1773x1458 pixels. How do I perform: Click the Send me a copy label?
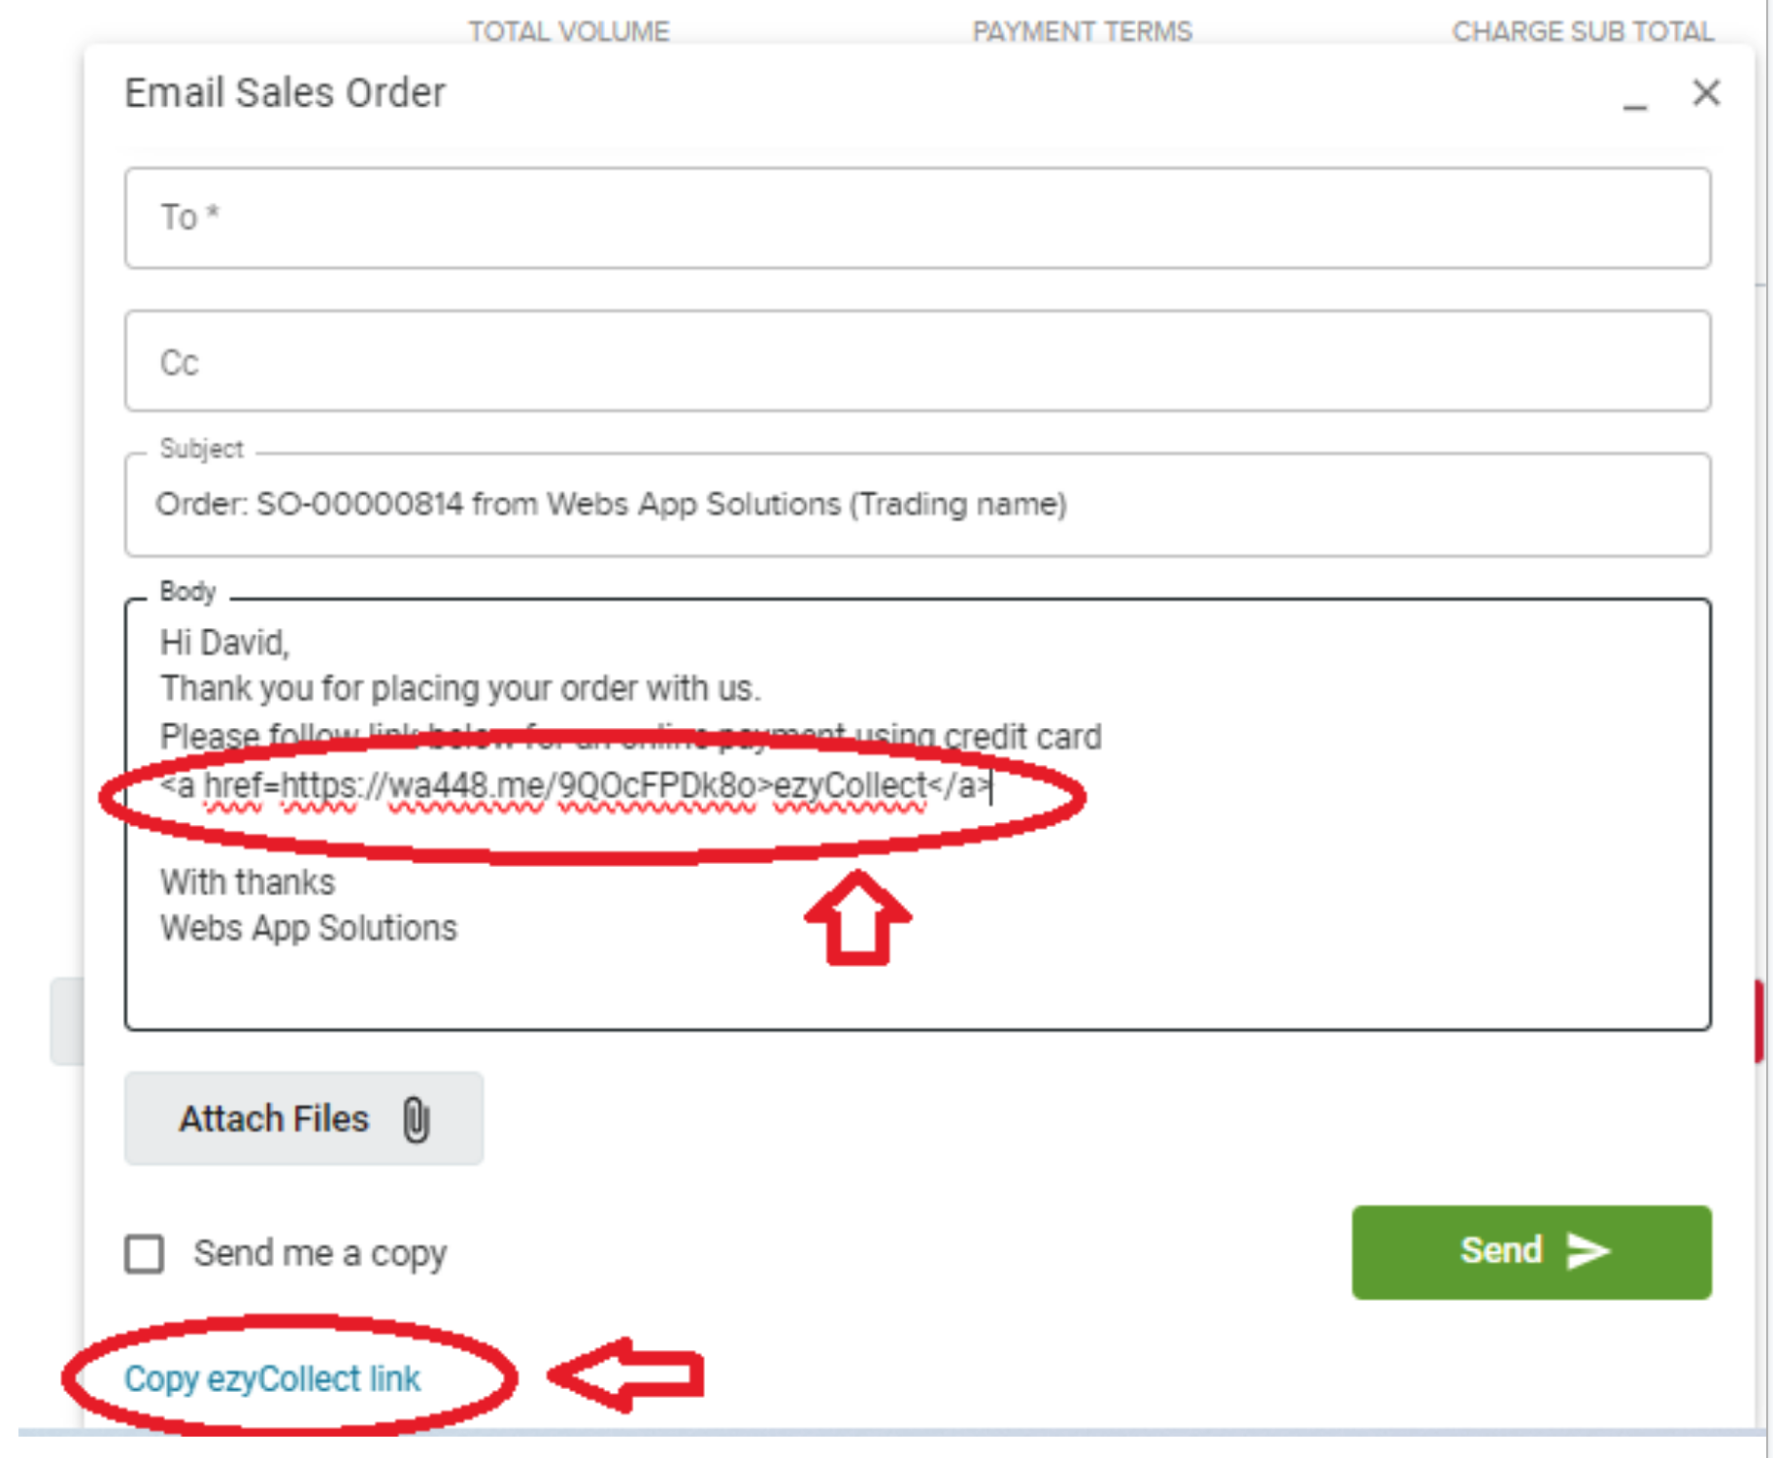[x=319, y=1253]
